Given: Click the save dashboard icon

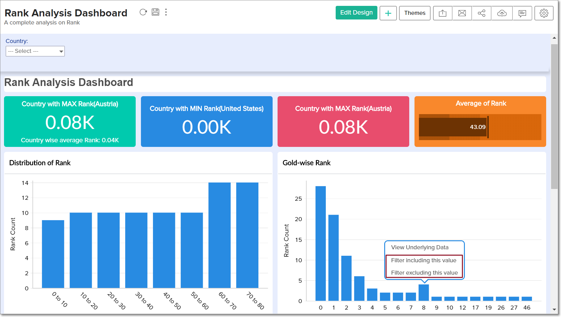Looking at the screenshot, I should [x=155, y=12].
